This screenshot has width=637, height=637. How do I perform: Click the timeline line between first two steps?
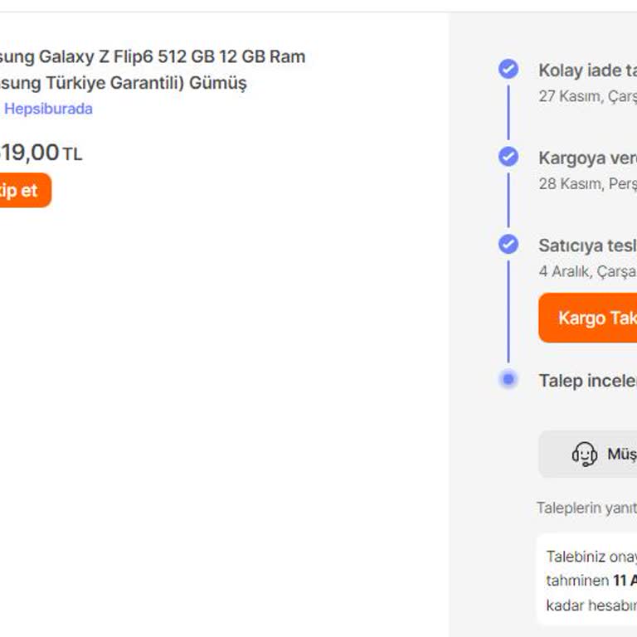(508, 114)
